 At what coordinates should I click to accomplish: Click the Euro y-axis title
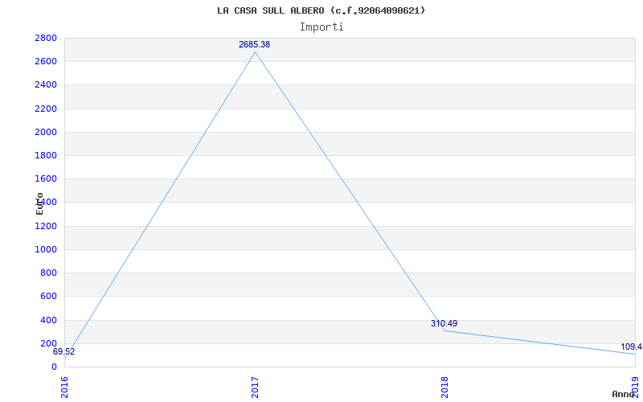(39, 203)
